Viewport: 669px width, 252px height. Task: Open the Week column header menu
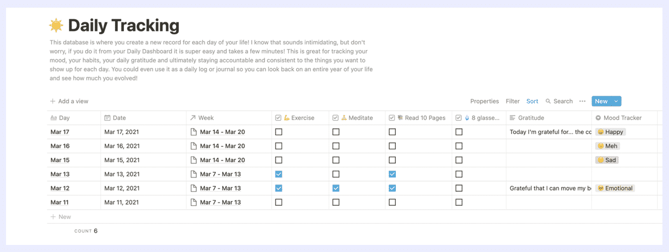229,118
